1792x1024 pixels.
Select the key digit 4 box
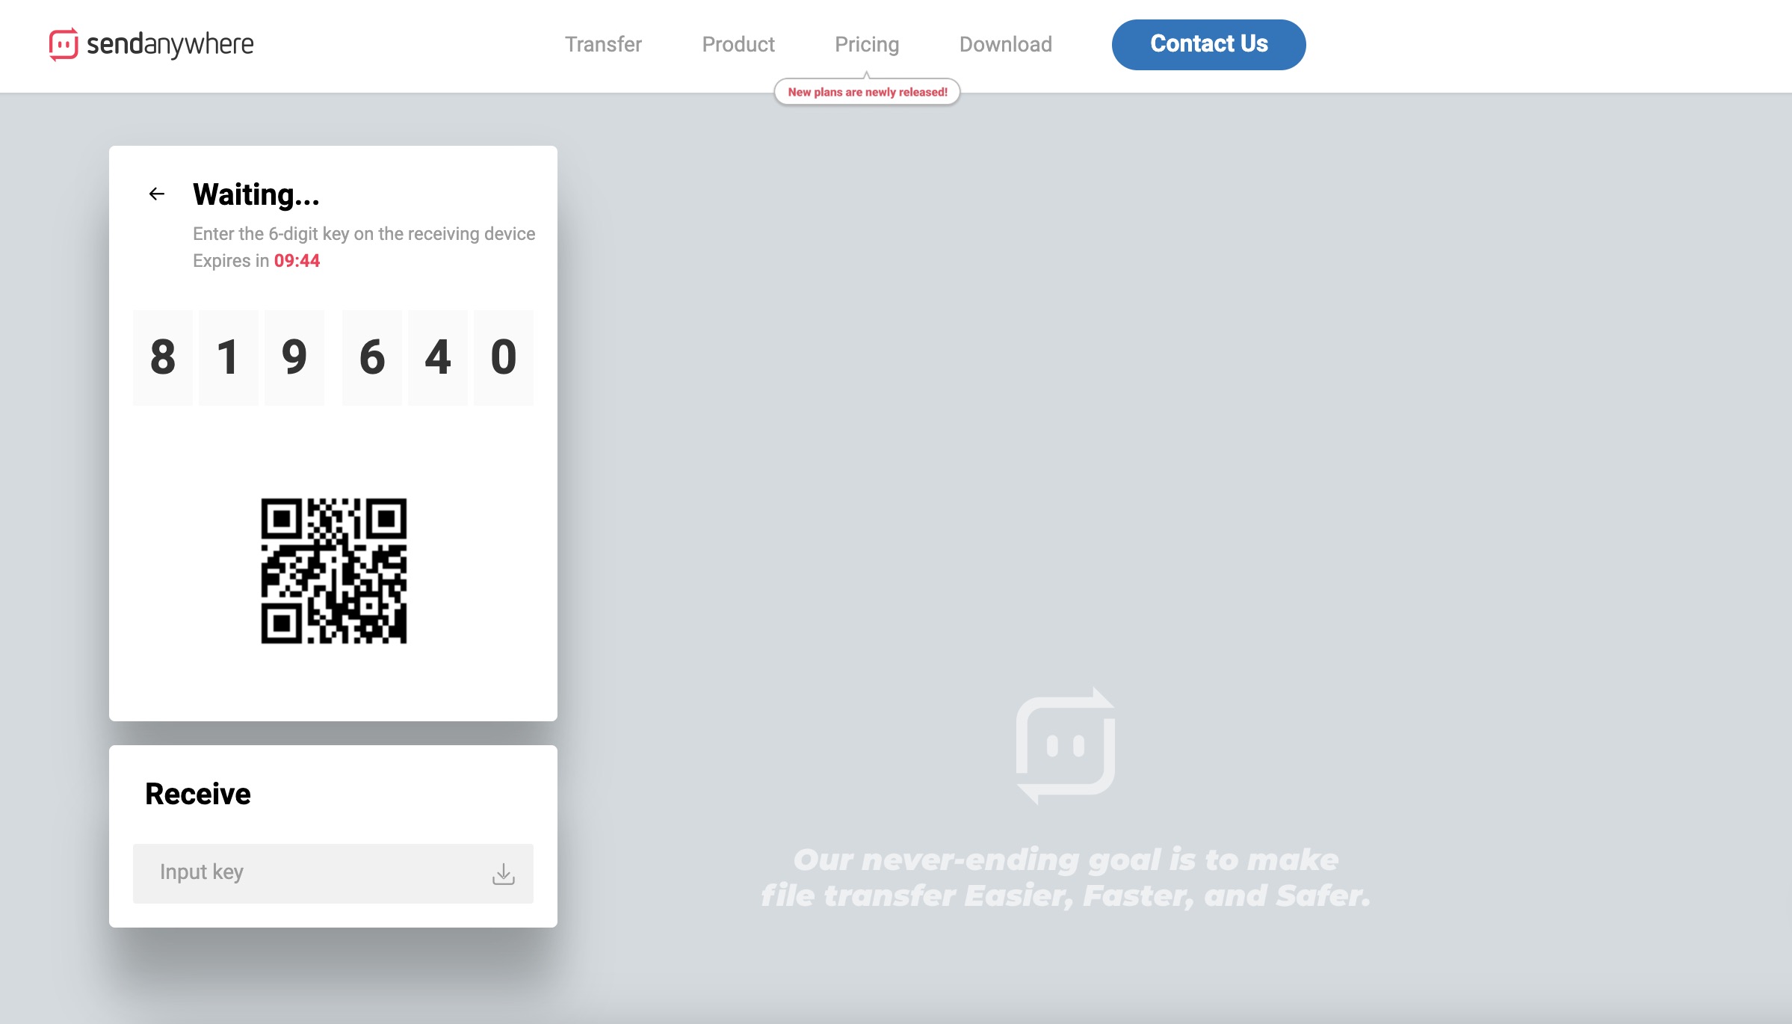click(438, 357)
